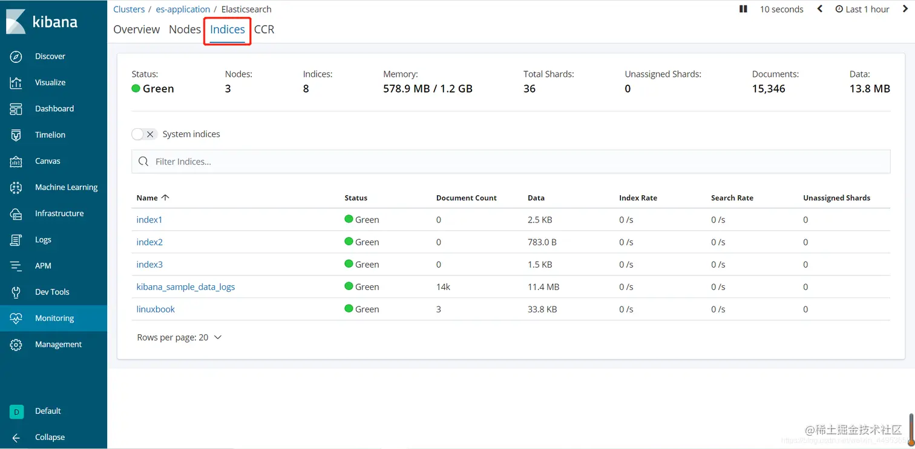This screenshot has width=915, height=449.
Task: Open Logs icon in sidebar
Action: click(x=16, y=240)
